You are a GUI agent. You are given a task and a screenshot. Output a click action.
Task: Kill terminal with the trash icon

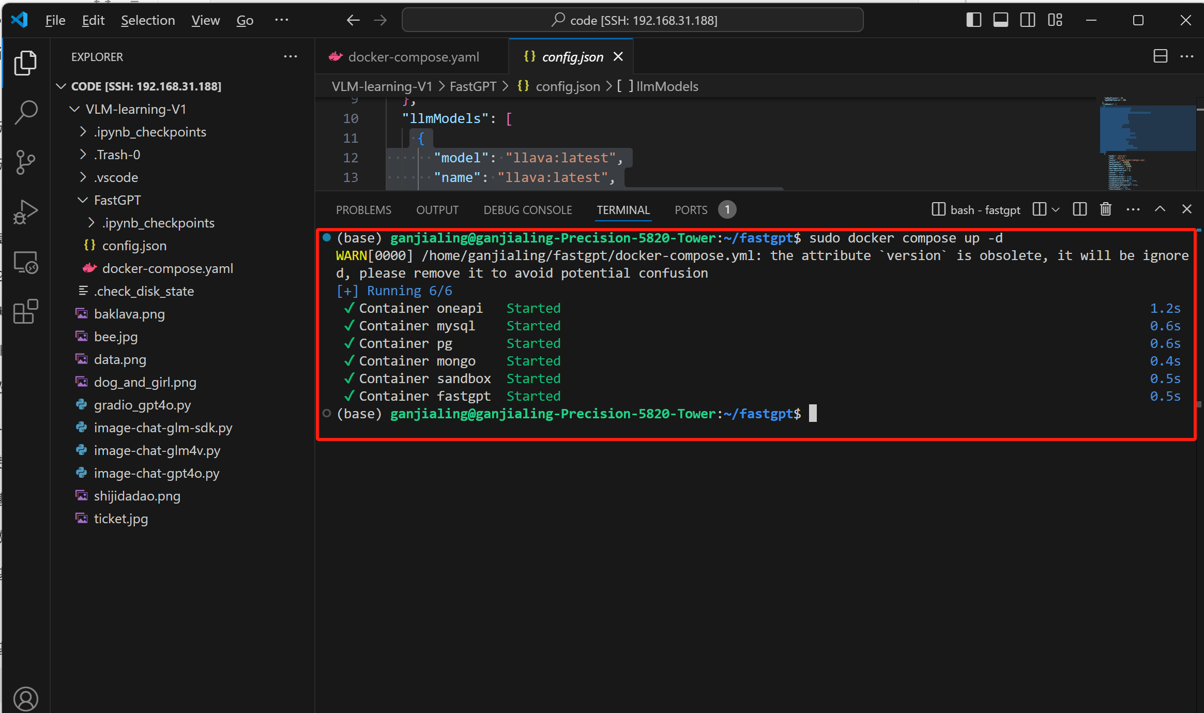tap(1106, 209)
